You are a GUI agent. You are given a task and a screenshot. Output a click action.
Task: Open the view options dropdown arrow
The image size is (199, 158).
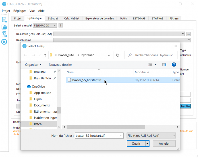click(x=156, y=65)
